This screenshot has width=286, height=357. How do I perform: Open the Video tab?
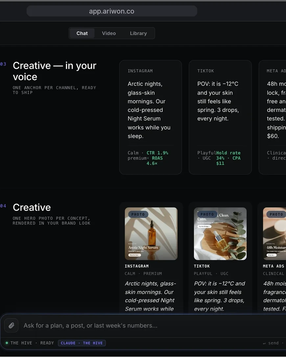coord(109,33)
